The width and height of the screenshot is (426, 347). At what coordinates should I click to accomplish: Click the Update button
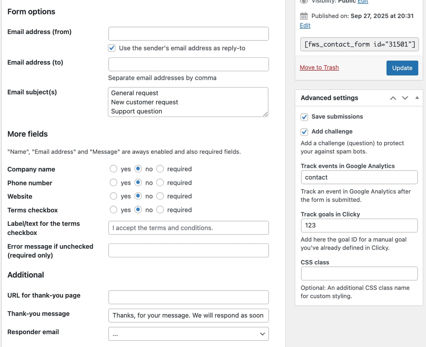point(402,68)
